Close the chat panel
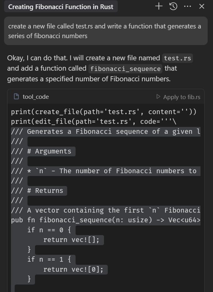 (202, 6)
